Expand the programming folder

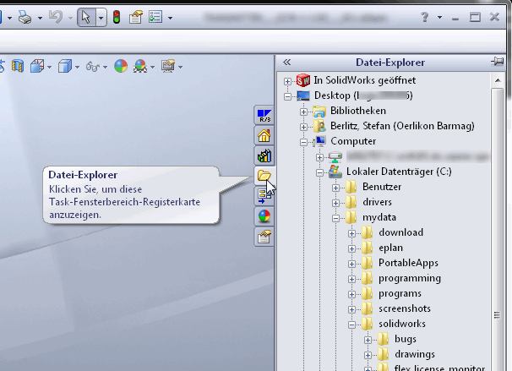pos(351,279)
